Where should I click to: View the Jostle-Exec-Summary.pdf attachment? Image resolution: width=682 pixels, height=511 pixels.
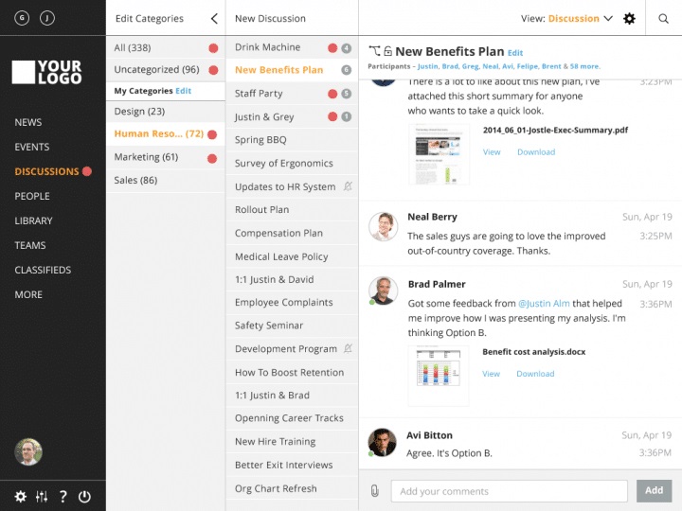pos(492,152)
